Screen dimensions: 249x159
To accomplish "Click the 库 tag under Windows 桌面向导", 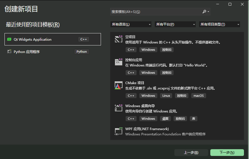I will tap(193, 119).
